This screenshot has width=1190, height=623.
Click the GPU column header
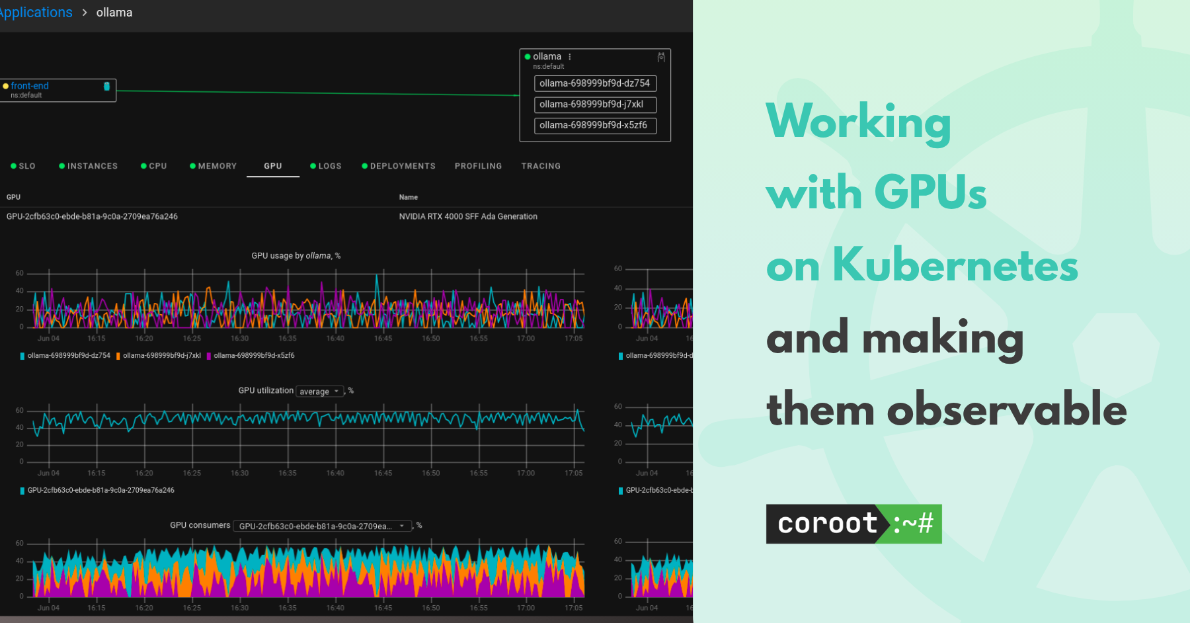13,197
